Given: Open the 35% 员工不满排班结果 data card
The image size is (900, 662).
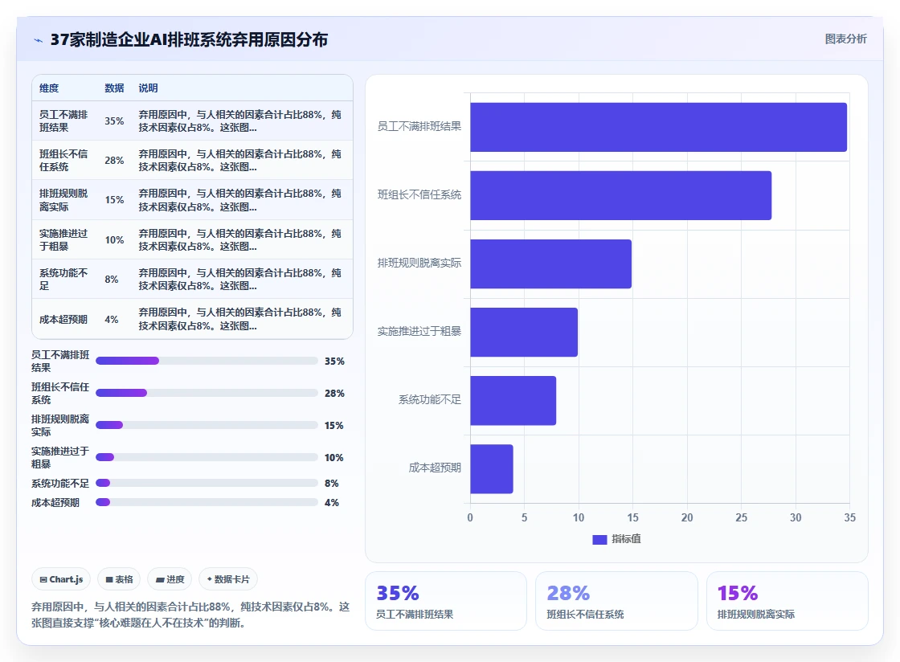Looking at the screenshot, I should (x=445, y=601).
